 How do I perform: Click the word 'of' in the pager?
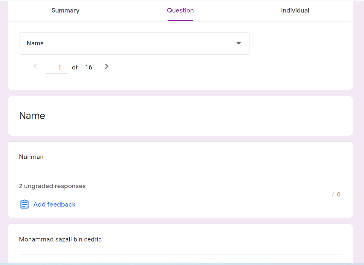pos(75,67)
